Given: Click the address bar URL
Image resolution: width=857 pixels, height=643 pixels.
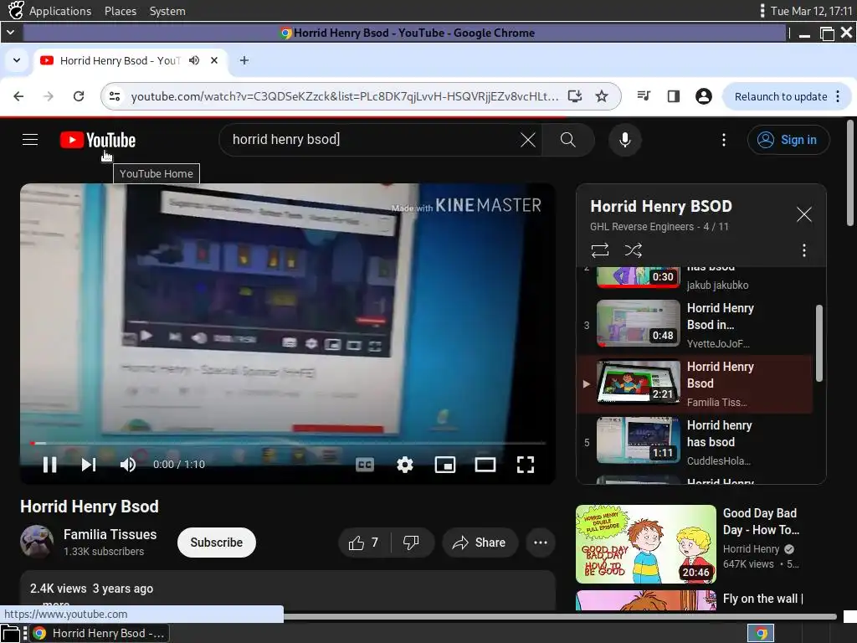Looking at the screenshot, I should tap(344, 96).
